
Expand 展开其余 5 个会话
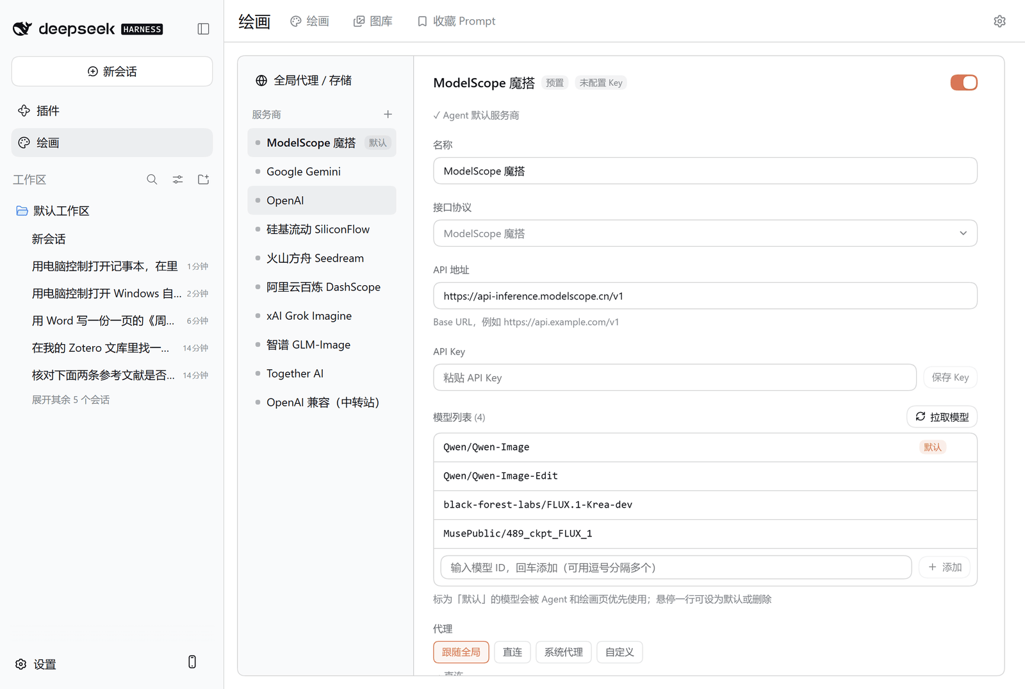(x=71, y=399)
